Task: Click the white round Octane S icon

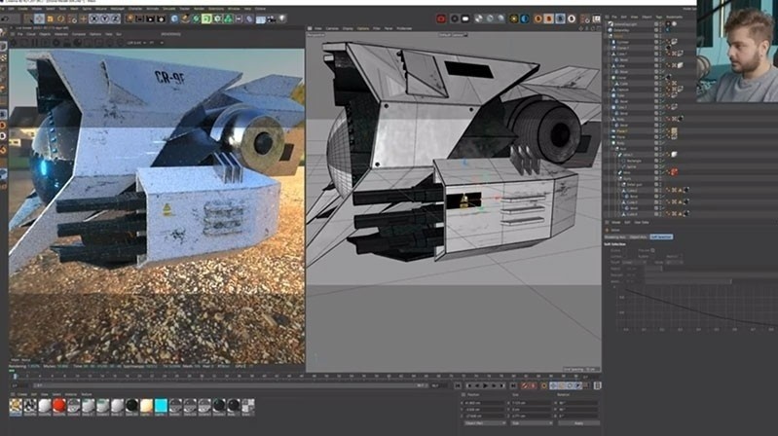Action: (x=572, y=18)
